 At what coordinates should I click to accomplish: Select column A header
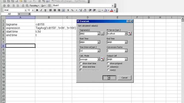point(20,17)
